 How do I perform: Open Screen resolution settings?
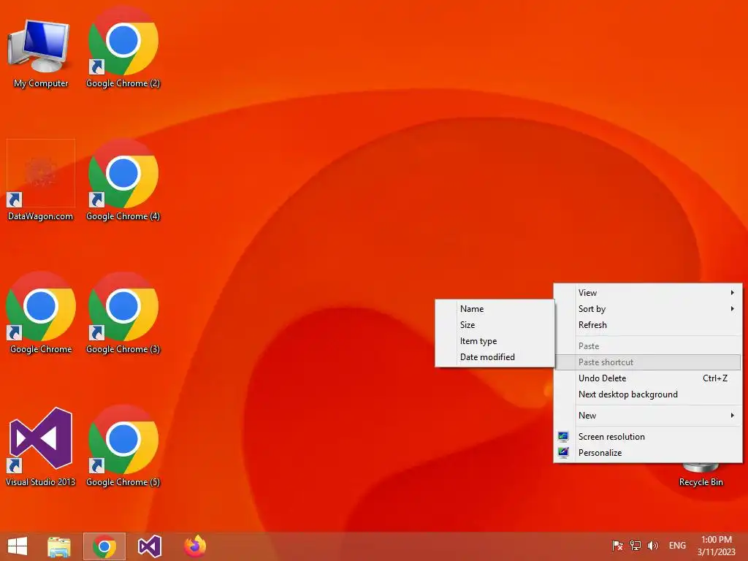click(648, 437)
